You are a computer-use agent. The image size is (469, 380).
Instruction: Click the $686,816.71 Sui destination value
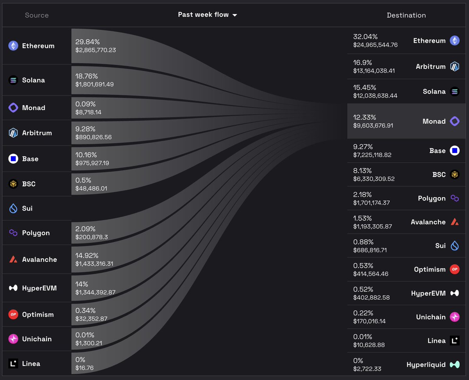click(x=370, y=250)
